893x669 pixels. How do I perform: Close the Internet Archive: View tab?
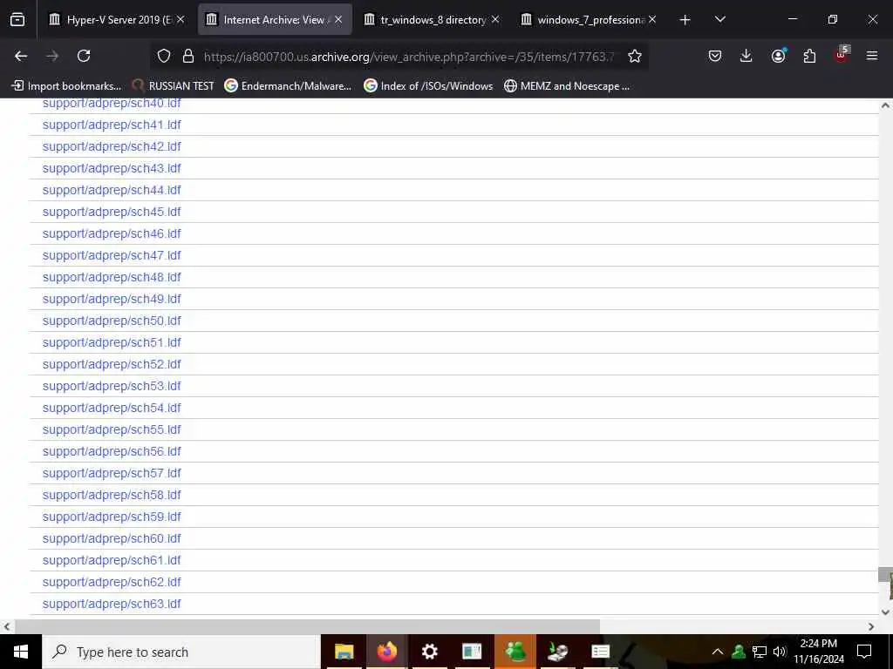point(338,20)
